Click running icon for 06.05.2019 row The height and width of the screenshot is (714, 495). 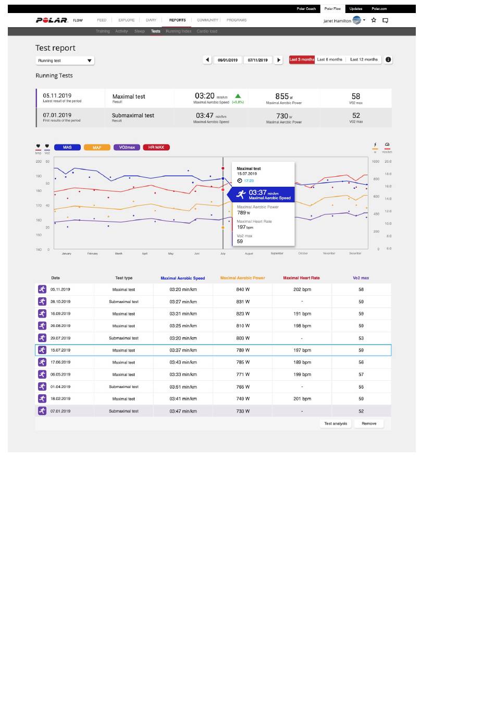tap(42, 374)
